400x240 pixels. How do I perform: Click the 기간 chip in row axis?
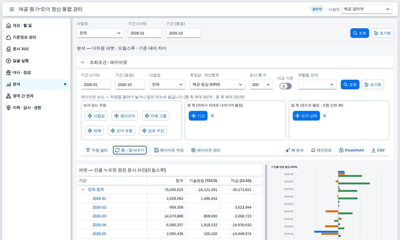coord(198,116)
